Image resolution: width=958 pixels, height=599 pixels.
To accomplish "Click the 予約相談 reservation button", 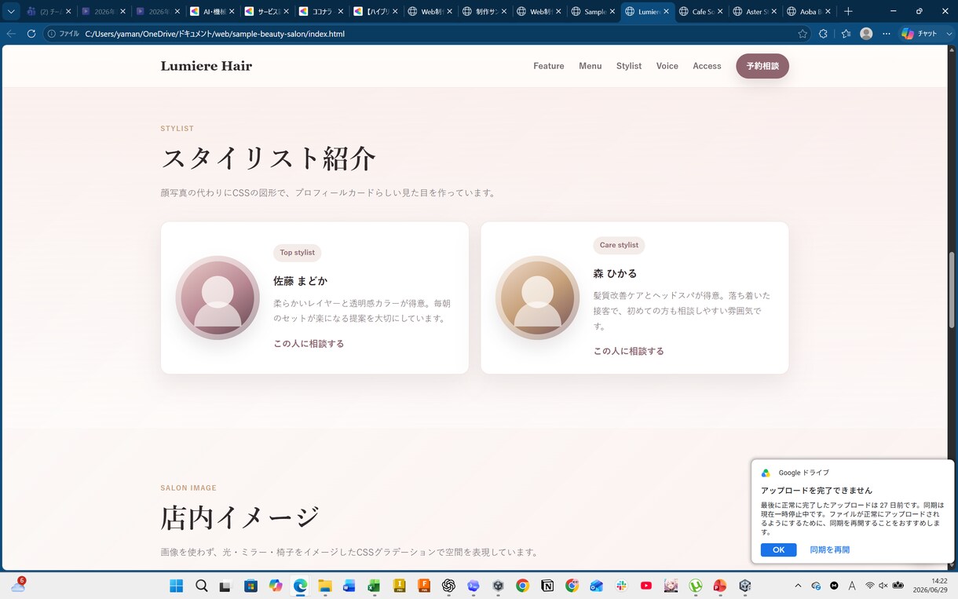I will click(762, 66).
